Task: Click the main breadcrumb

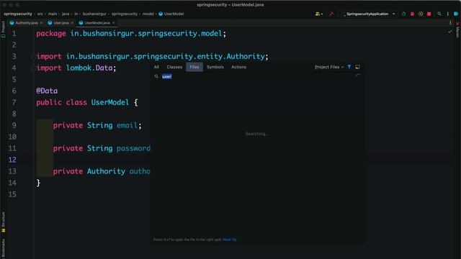Action: click(53, 14)
